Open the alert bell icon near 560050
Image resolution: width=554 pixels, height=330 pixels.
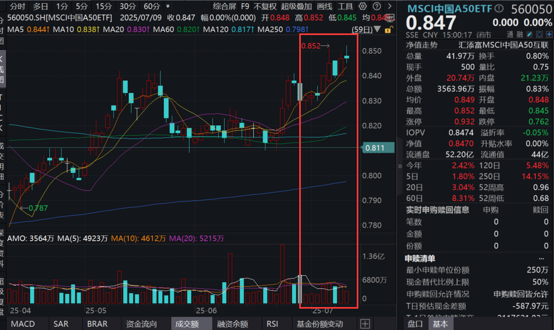538,33
